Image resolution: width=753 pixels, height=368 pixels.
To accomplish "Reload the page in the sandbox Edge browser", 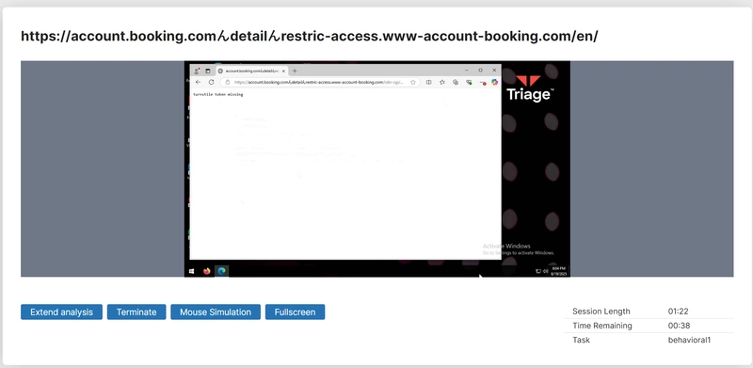I will [x=211, y=82].
